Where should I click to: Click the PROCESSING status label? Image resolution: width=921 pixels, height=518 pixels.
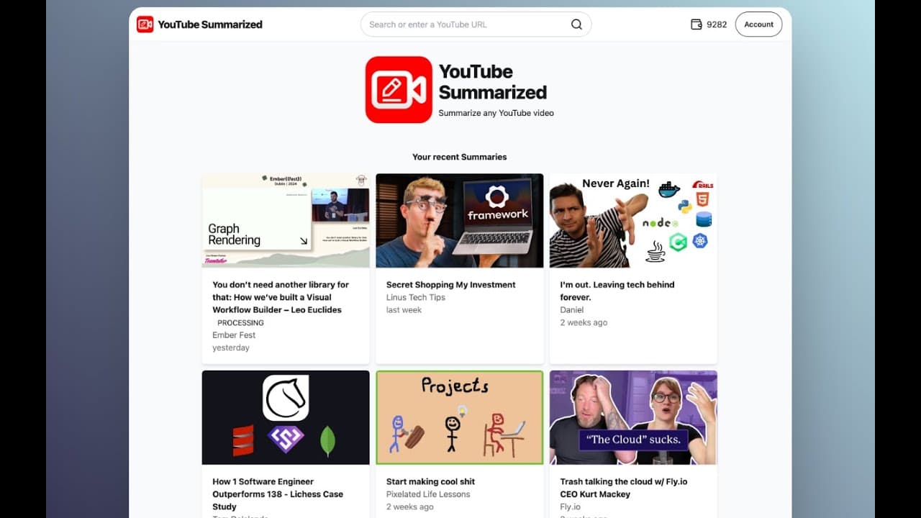point(240,323)
